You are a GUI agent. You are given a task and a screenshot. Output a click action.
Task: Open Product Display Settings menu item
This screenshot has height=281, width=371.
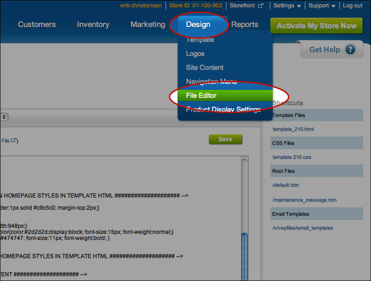[223, 109]
